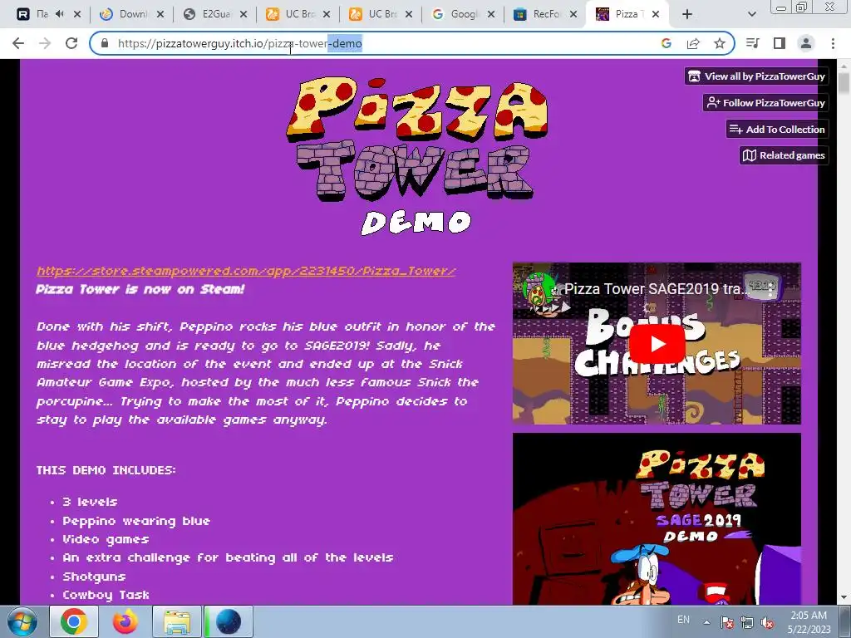Open Google search icon in address bar
851x638 pixels.
tap(667, 43)
